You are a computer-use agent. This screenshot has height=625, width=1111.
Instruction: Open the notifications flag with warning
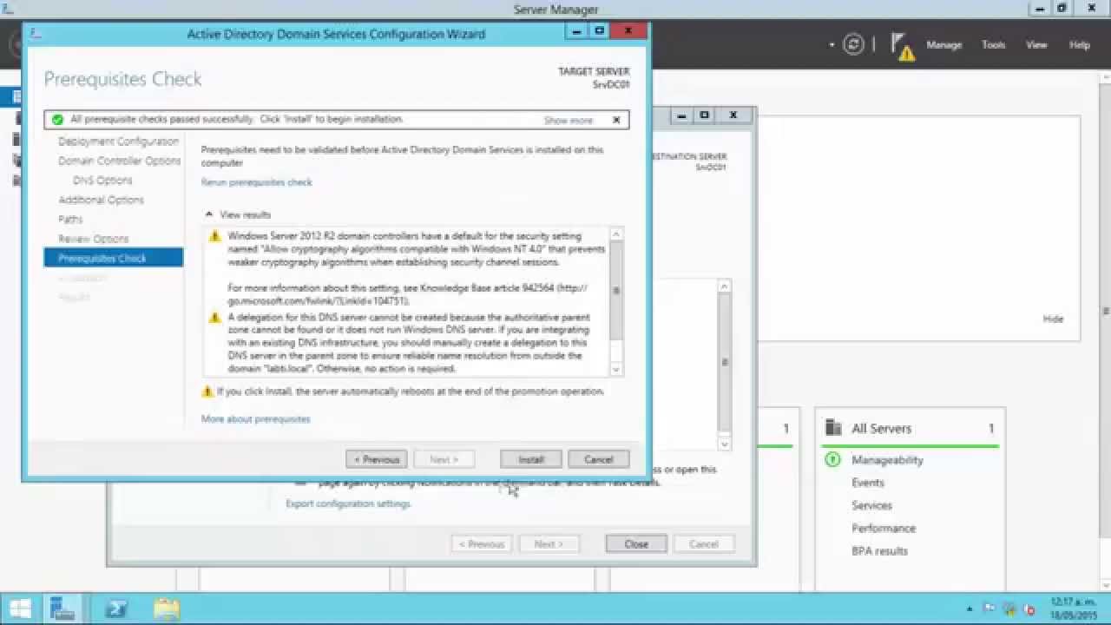[903, 47]
